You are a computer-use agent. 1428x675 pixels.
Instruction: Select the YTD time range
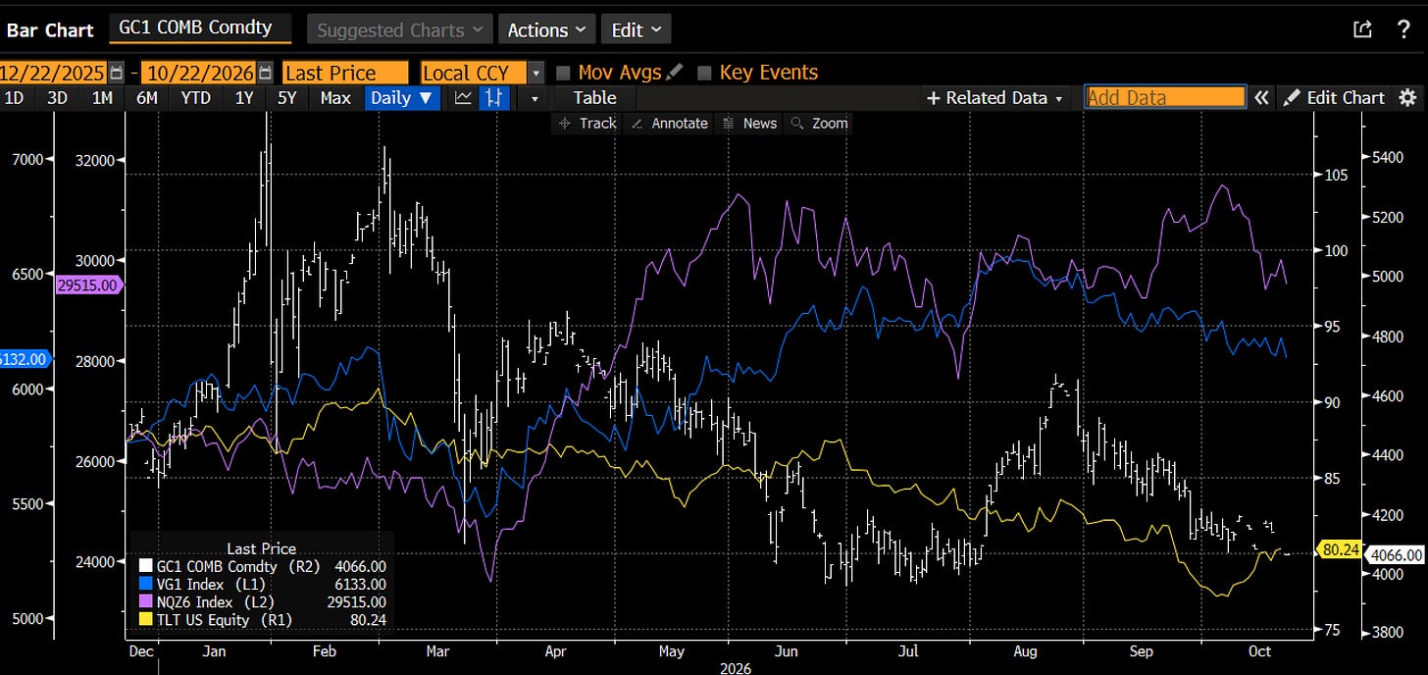[196, 97]
